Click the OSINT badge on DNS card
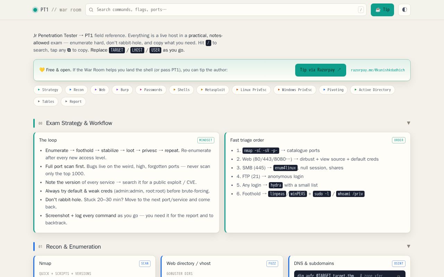The width and height of the screenshot is (444, 277). tap(399, 263)
